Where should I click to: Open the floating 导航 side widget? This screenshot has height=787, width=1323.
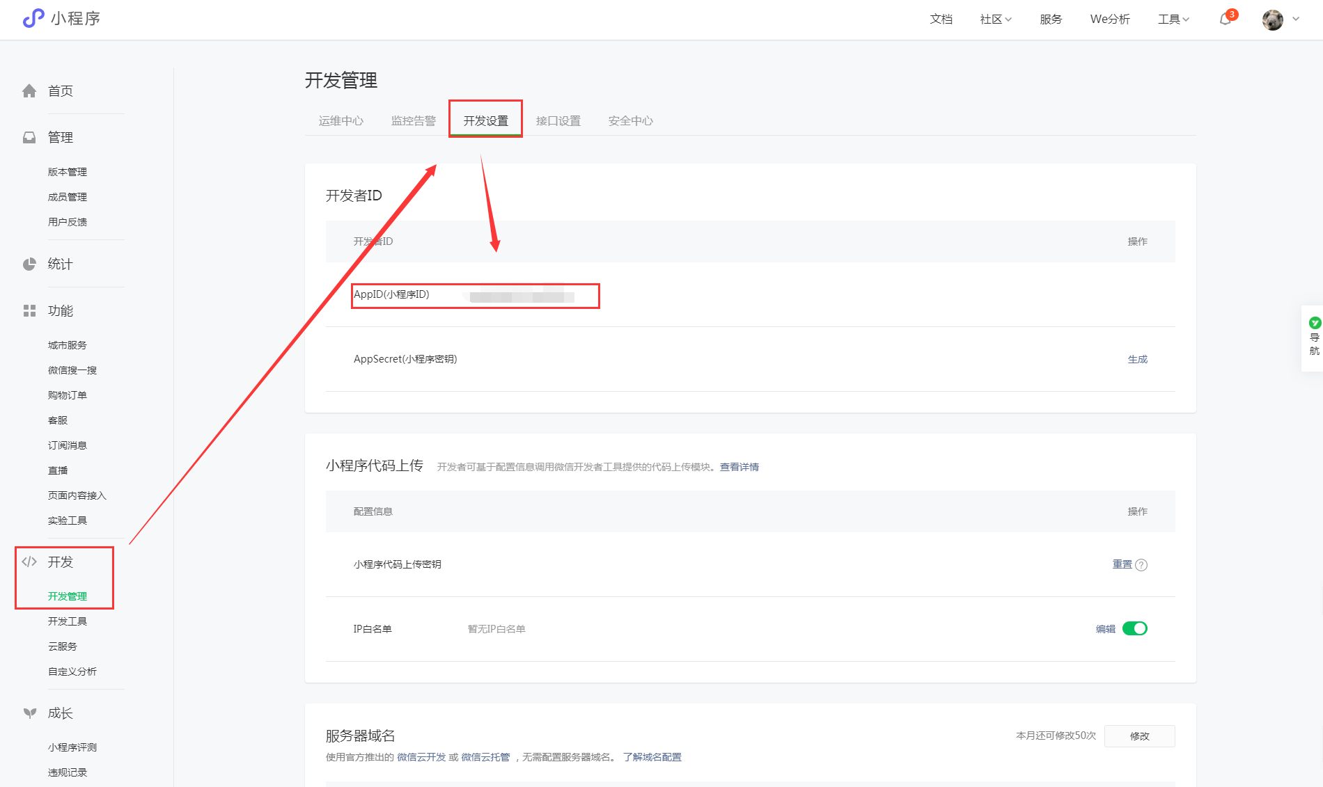[x=1314, y=338]
